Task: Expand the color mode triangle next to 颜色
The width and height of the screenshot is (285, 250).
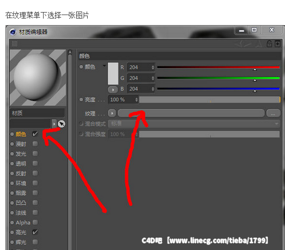Action: (104, 66)
